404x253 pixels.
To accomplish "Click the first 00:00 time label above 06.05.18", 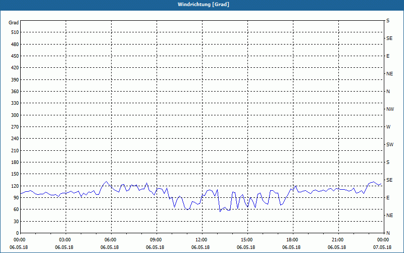I will click(x=19, y=240).
